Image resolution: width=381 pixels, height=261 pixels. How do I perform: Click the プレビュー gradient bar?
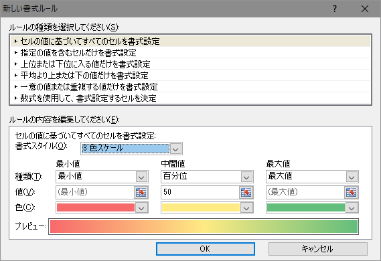click(204, 226)
